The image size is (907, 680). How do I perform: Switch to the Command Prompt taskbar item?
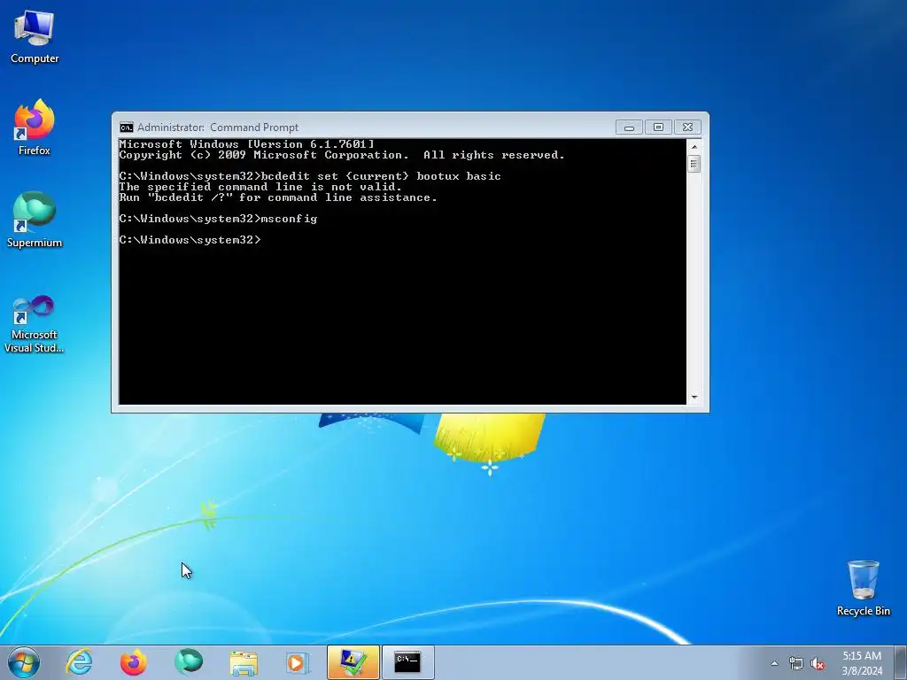(x=407, y=662)
